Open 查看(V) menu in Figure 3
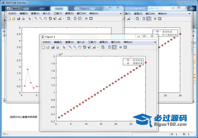The image size is (198, 138). pyautogui.click(x=70, y=42)
